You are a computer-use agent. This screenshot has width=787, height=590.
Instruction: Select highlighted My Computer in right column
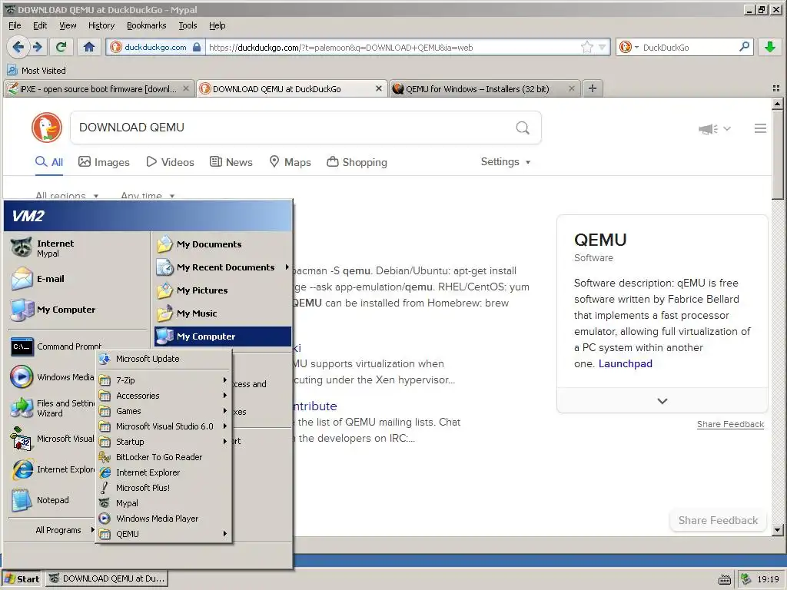pos(223,336)
